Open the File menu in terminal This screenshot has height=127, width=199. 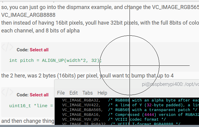coord(61,93)
